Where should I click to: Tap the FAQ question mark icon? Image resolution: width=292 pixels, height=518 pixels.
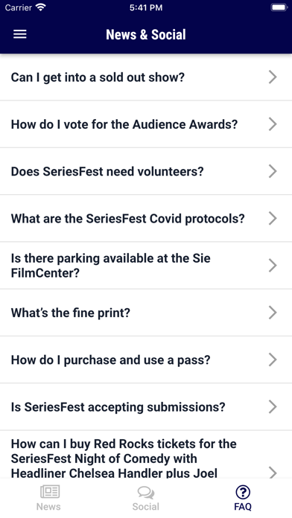[243, 492]
